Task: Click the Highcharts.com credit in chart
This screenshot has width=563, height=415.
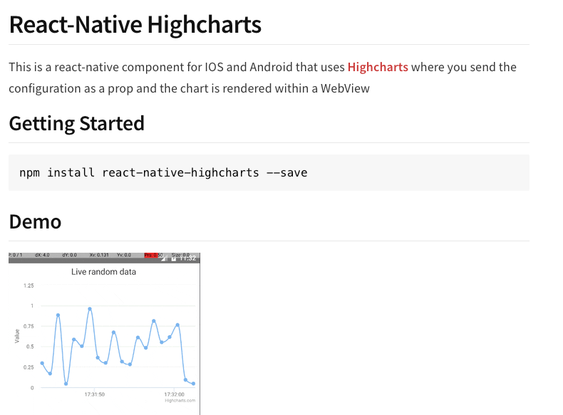Action: point(180,401)
